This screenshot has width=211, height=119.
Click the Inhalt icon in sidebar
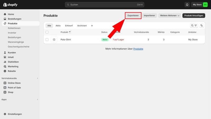click(5, 57)
